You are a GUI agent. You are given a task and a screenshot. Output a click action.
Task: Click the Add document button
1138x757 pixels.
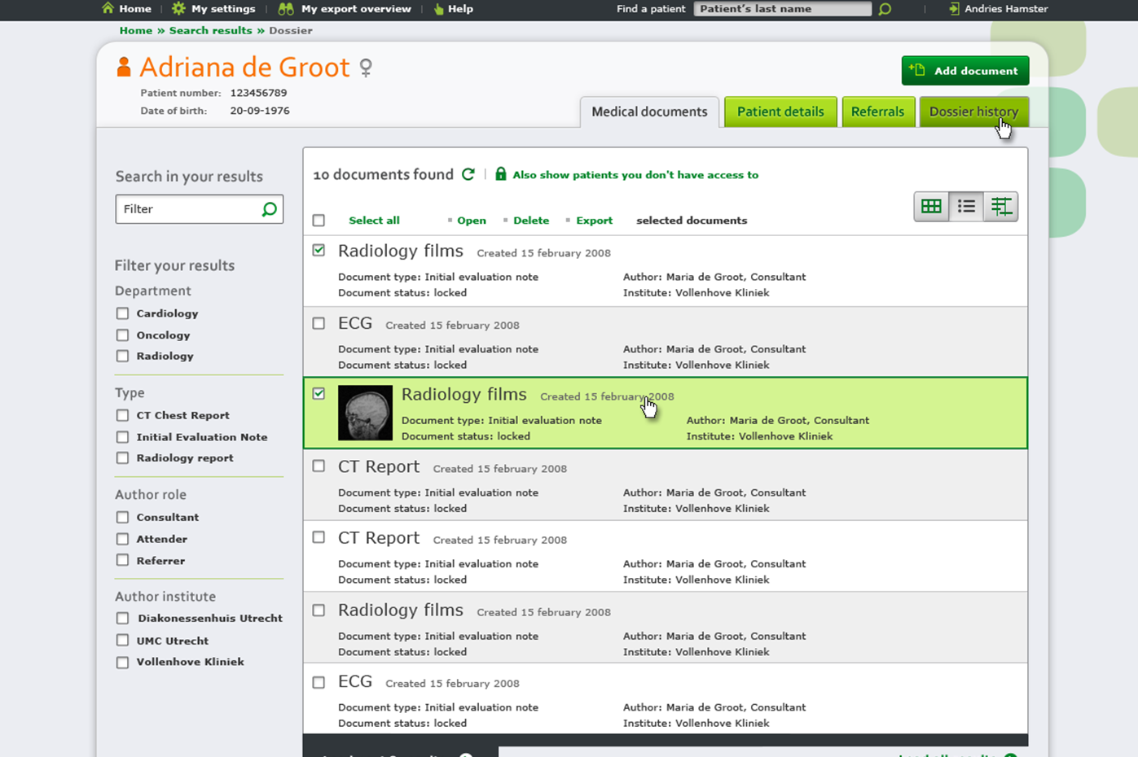point(964,71)
